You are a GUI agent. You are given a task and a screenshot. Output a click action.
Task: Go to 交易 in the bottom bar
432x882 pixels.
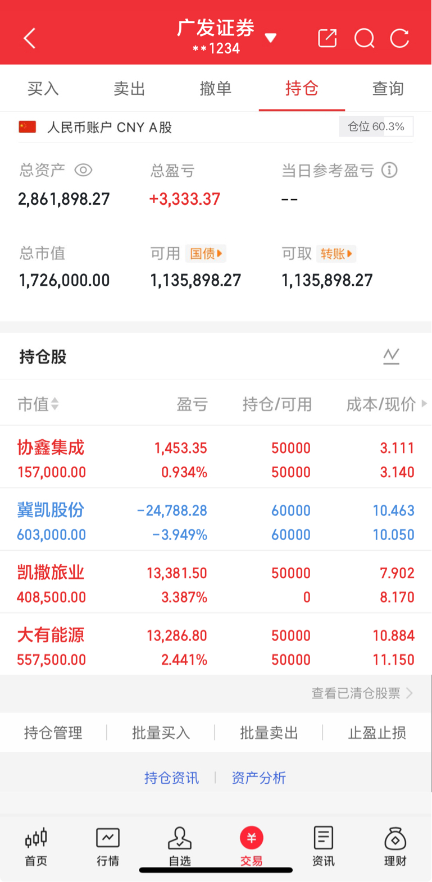point(252,847)
